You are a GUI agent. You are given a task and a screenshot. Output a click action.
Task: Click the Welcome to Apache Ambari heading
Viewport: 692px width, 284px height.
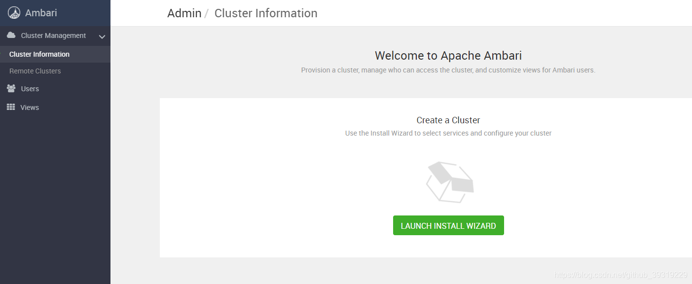(x=448, y=55)
